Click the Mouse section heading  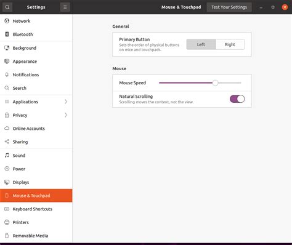click(120, 68)
